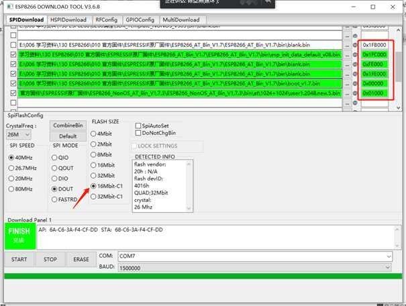Enable the SpiAutoSet checkbox
406x306 pixels.
[x=152, y=125]
